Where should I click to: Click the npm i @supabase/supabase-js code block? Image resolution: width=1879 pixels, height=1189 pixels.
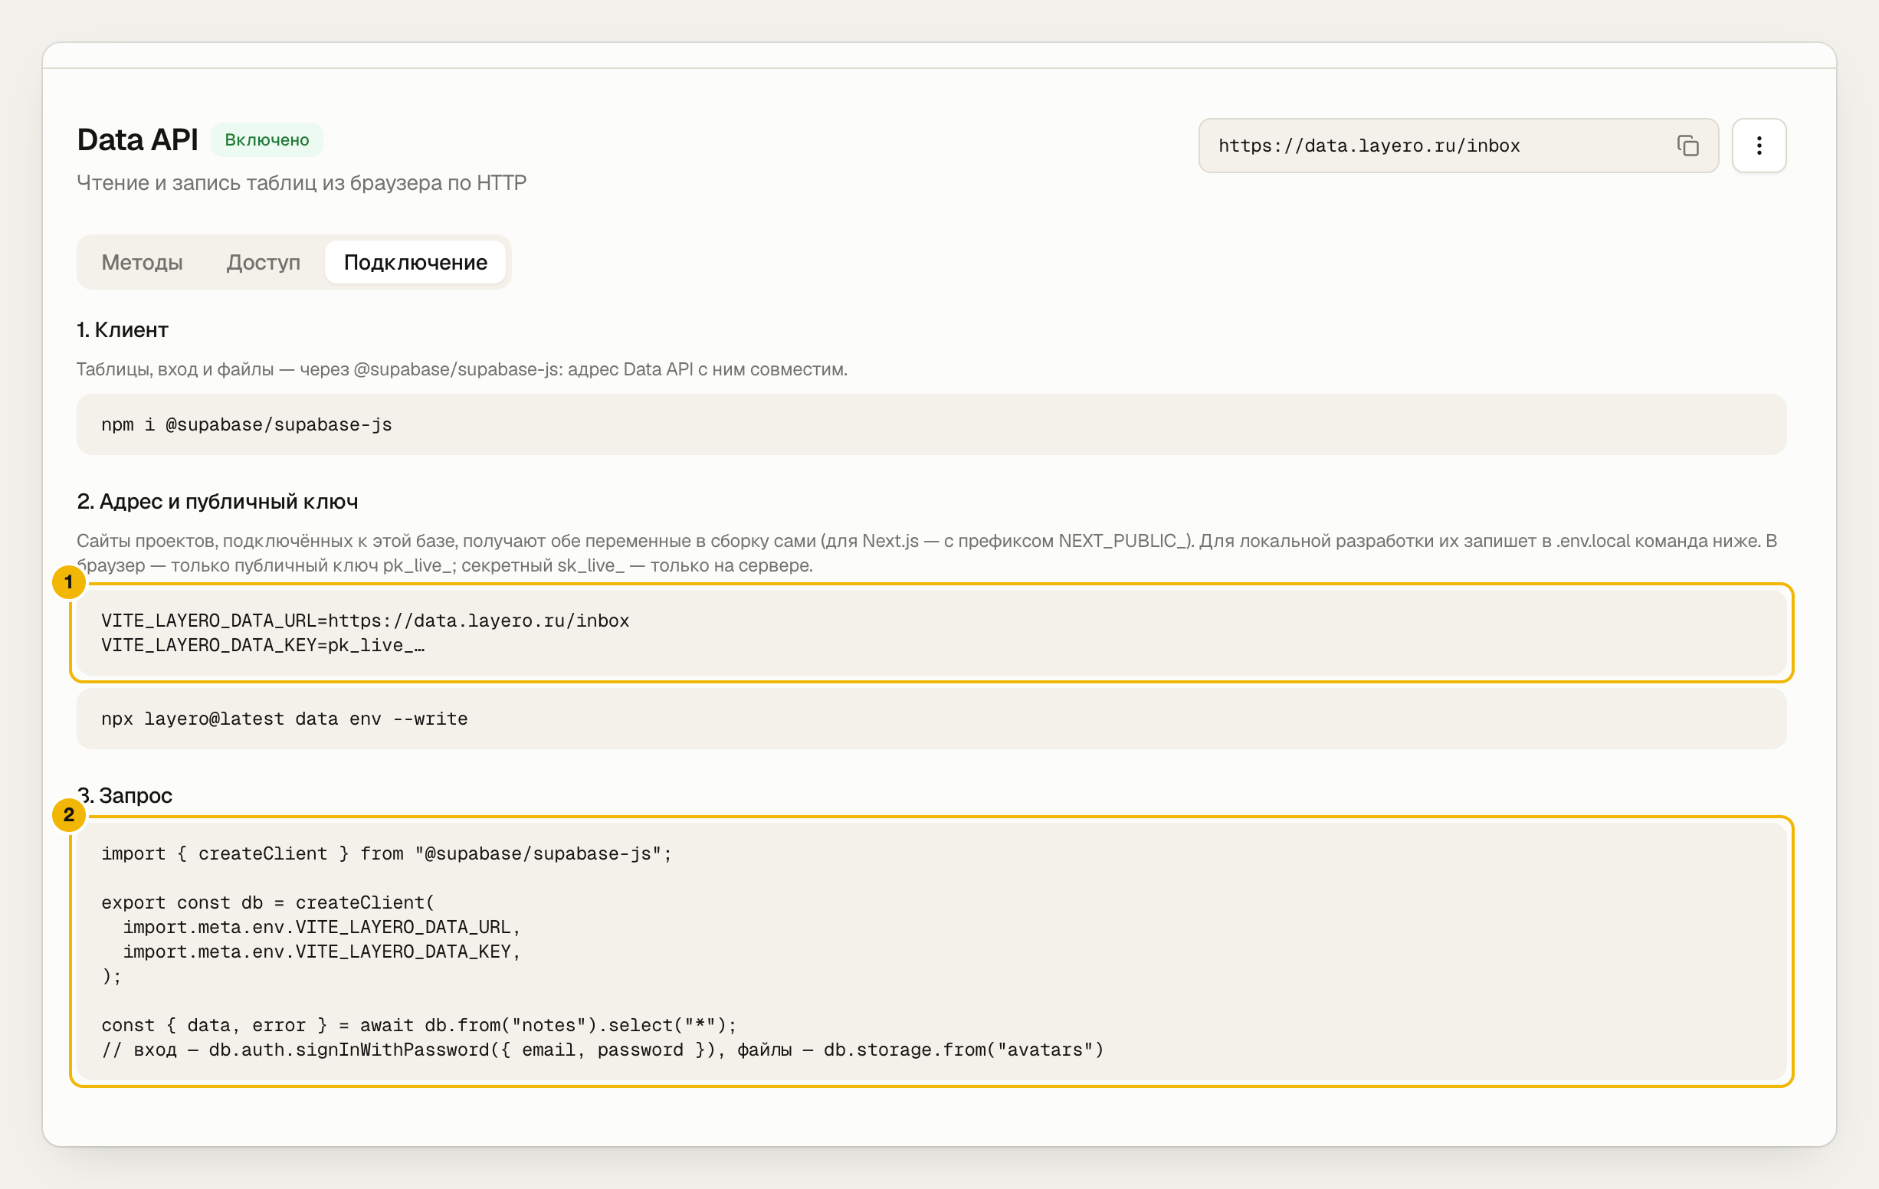[x=931, y=424]
